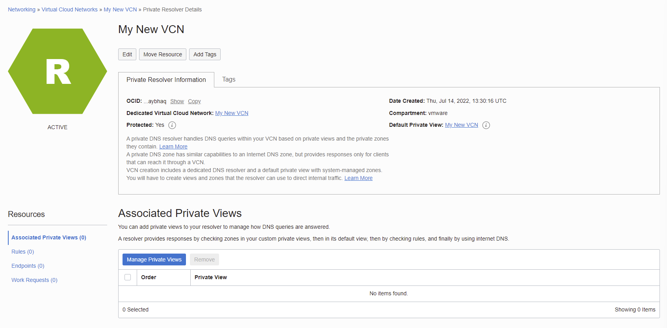
Task: Click info icon beside Default Private View
Action: [x=486, y=125]
